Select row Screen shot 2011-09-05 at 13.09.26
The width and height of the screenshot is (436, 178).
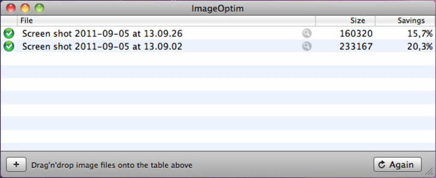coord(102,33)
